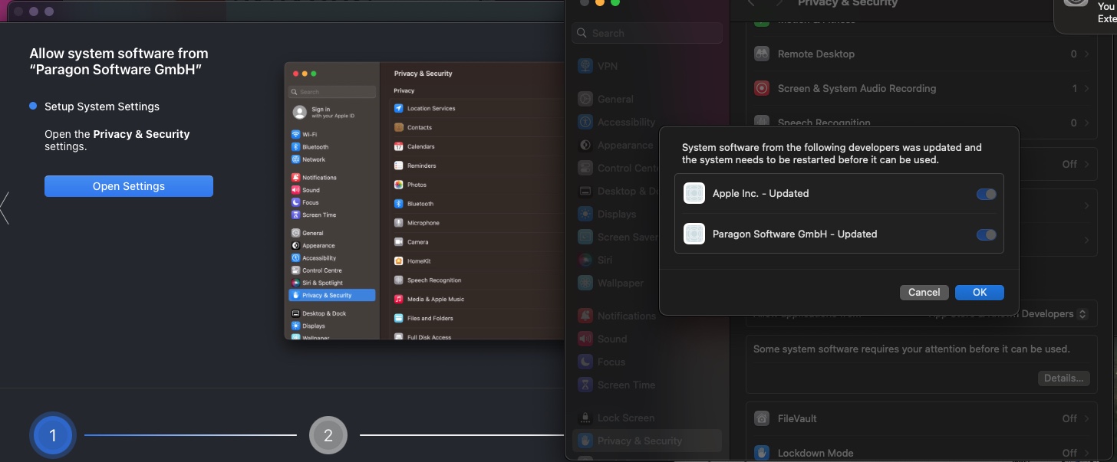This screenshot has width=1117, height=462.
Task: Toggle Paragon Software GmbH - Updated switch
Action: 987,234
